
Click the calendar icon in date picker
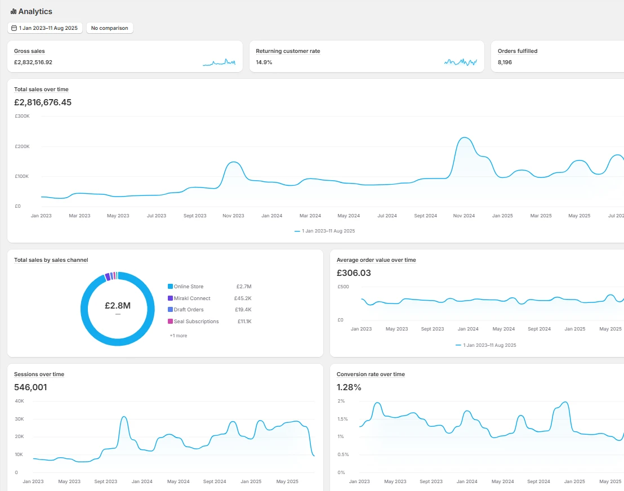coord(14,28)
